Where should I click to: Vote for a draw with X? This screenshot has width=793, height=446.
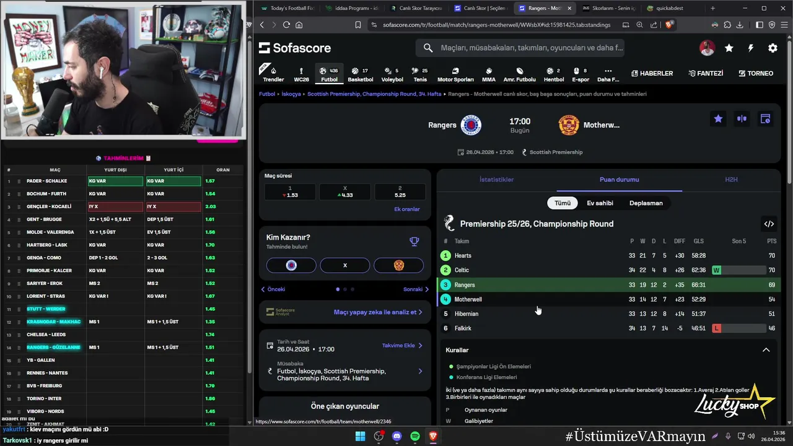345,265
